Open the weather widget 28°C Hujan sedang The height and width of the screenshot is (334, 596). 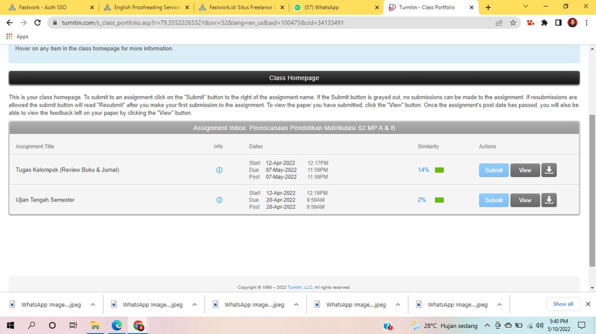tap(445, 325)
